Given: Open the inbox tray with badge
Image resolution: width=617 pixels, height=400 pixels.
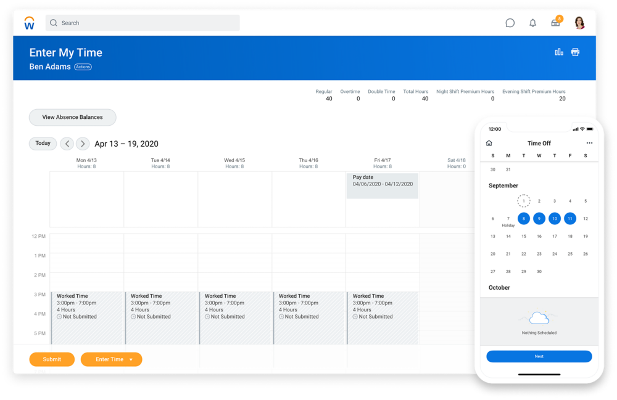Looking at the screenshot, I should (556, 23).
